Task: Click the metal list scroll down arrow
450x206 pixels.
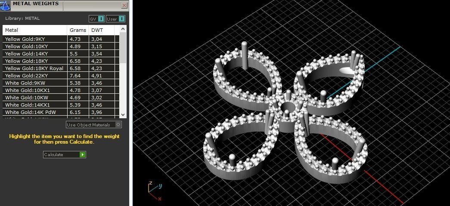Action: coord(123,114)
